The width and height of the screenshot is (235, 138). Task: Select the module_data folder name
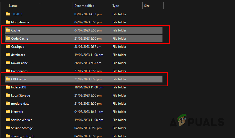coord(20,104)
